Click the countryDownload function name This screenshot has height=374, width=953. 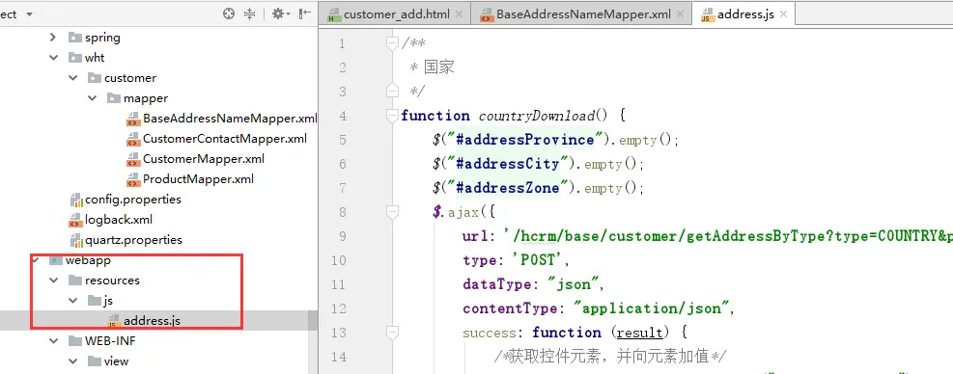click(538, 116)
